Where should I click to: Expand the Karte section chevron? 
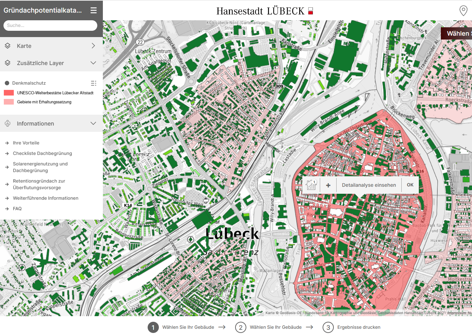[93, 46]
